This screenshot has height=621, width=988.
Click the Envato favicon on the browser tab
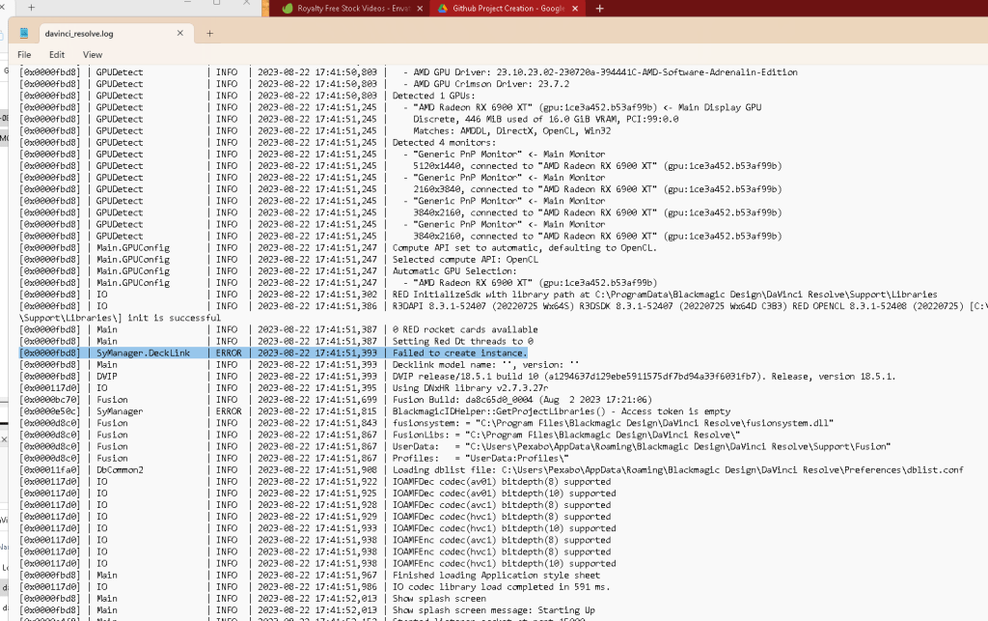pyautogui.click(x=288, y=8)
